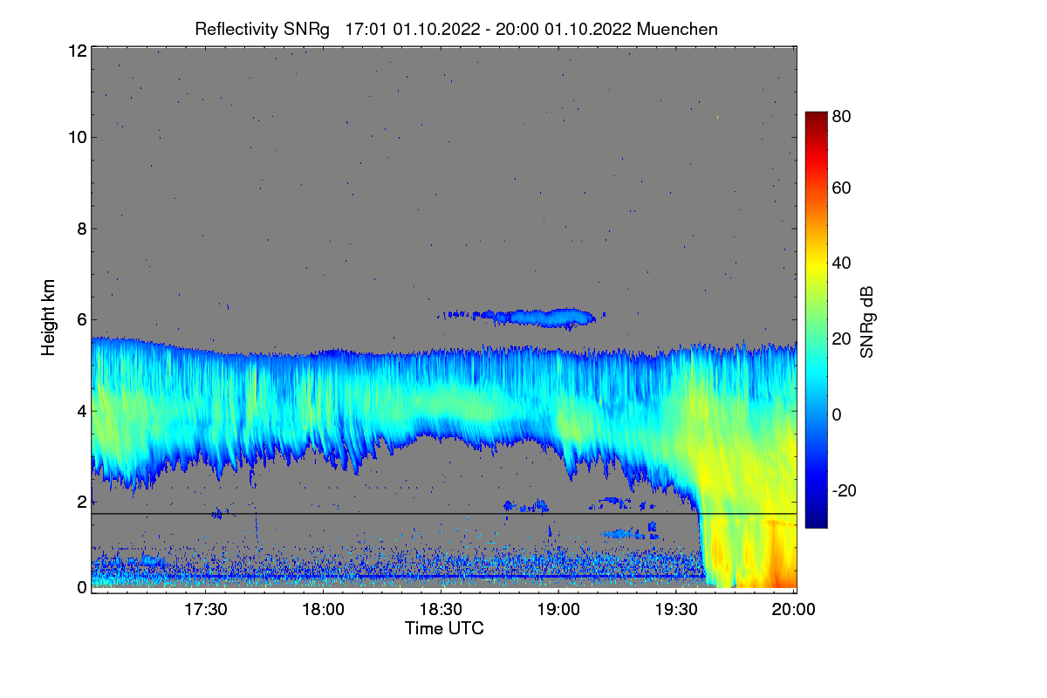This screenshot has width=1047, height=698.
Task: Click the height tick label 2
Action: point(81,501)
